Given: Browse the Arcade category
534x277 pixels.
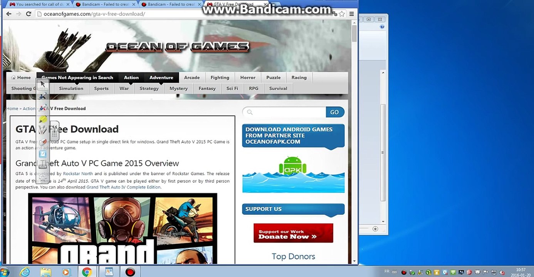Looking at the screenshot, I should click(192, 77).
